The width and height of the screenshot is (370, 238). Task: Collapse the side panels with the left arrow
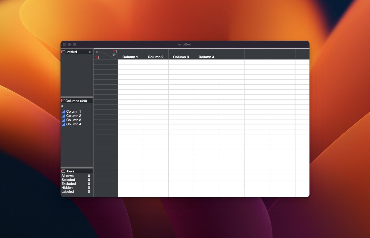96,52
